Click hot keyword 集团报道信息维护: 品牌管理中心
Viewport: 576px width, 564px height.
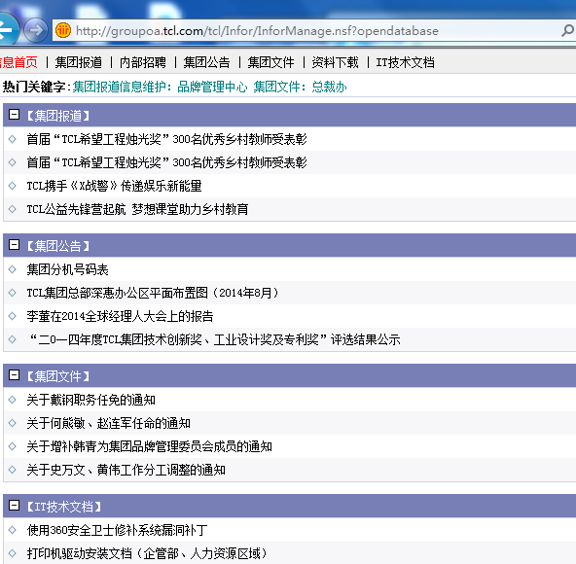pyautogui.click(x=160, y=87)
